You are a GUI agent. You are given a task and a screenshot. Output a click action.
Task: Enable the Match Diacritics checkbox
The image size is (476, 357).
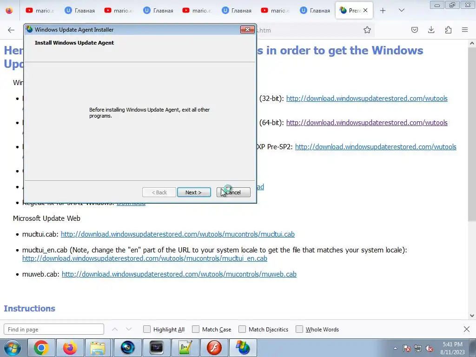click(x=242, y=330)
